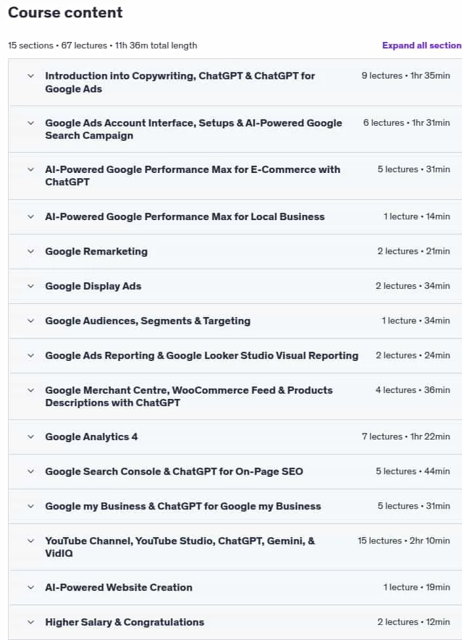Expand the Introduction into Copywriting section chevron
The width and height of the screenshot is (462, 640).
click(x=31, y=76)
